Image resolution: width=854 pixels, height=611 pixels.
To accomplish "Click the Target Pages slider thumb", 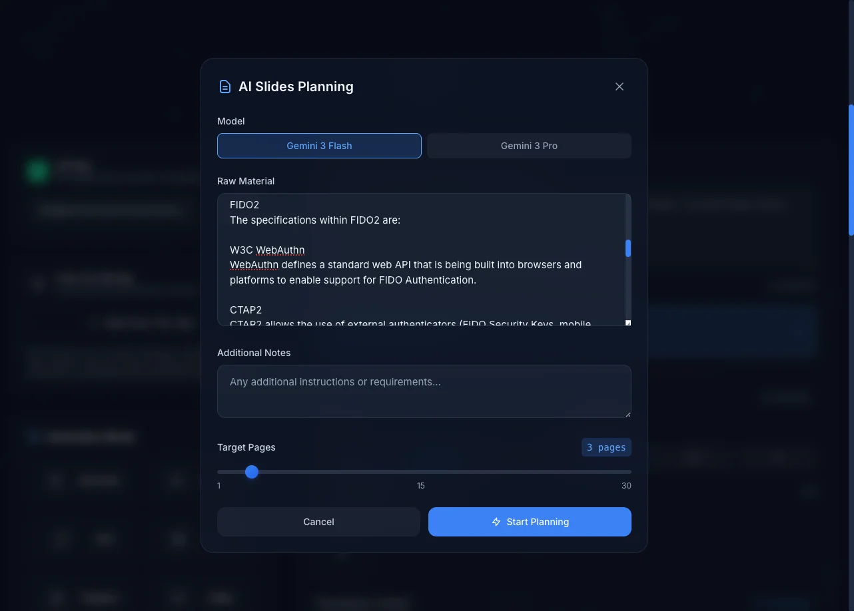I will [x=251, y=472].
